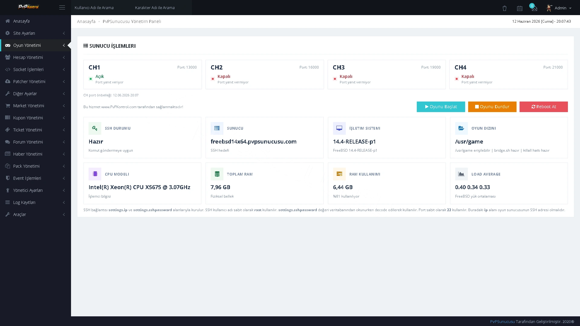This screenshot has width=580, height=326.
Task: Click the PvPKontrol logo
Action: pos(28,7)
